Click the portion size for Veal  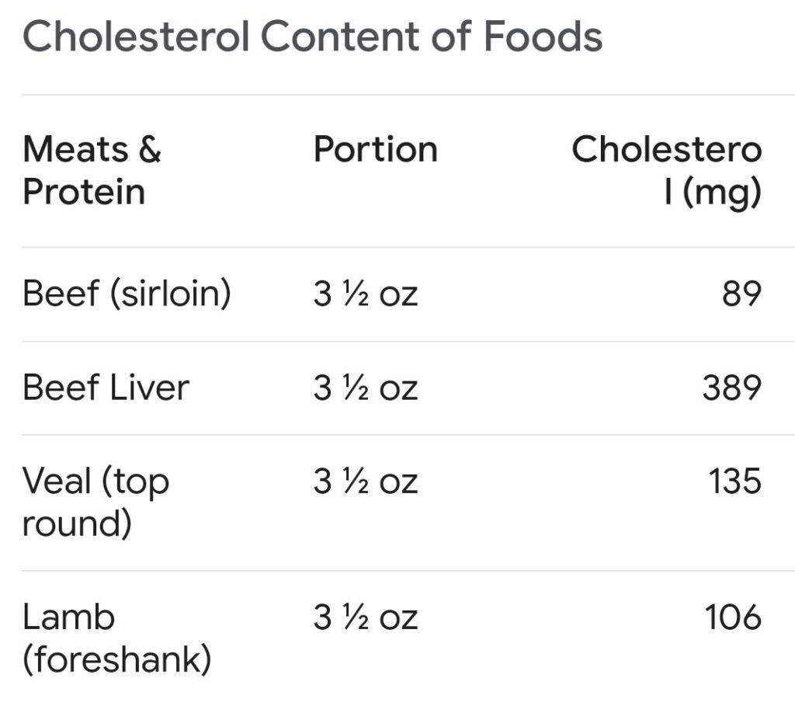click(x=365, y=482)
